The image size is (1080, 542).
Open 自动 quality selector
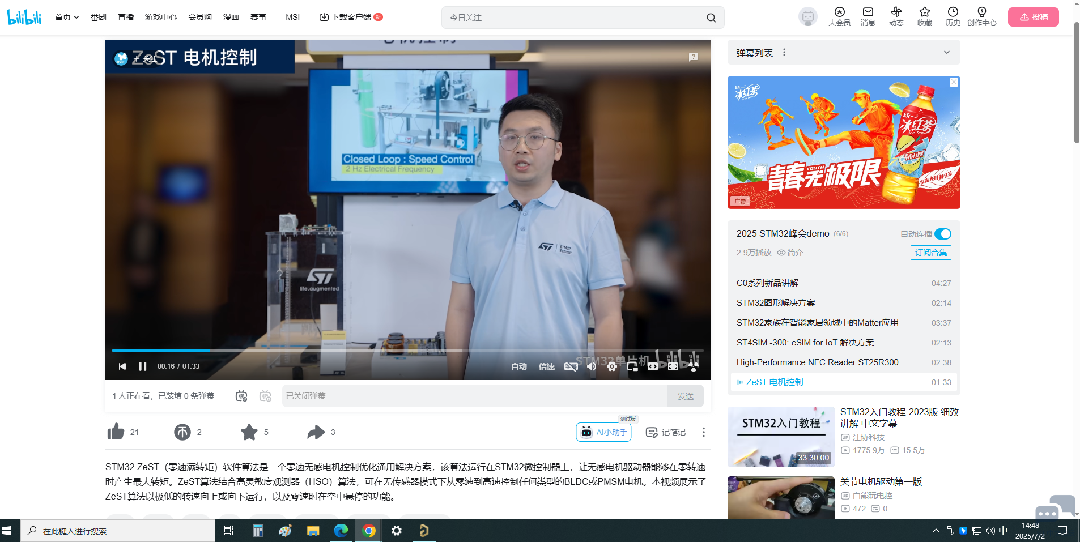tap(519, 366)
